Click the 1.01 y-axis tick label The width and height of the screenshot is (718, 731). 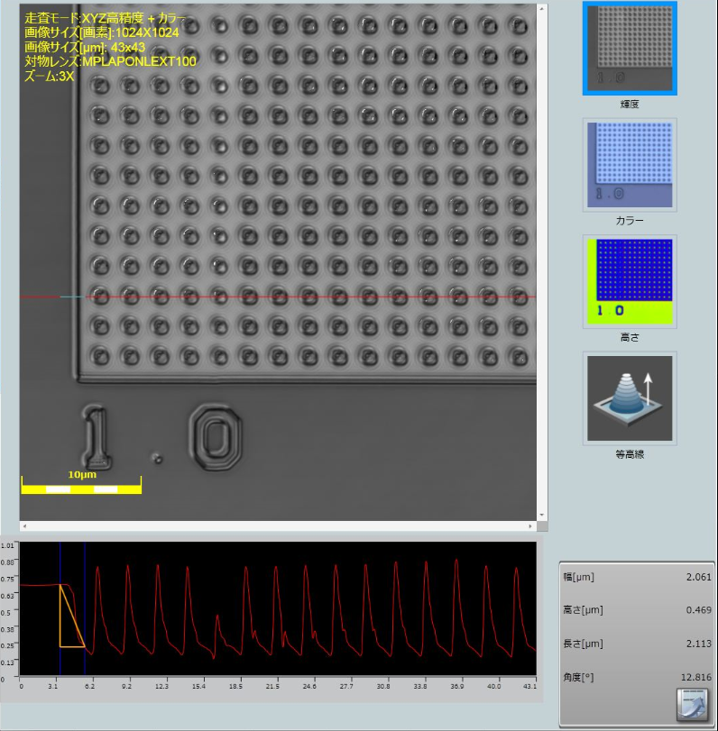[7, 545]
